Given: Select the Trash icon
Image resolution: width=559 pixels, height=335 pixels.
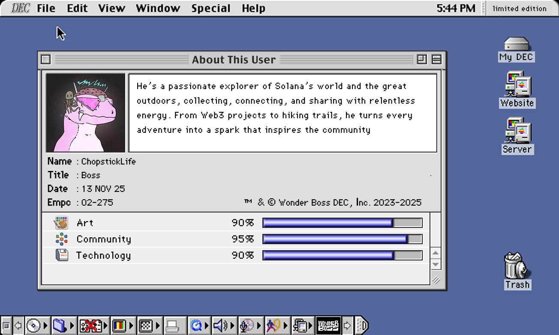Looking at the screenshot, I should point(517,271).
